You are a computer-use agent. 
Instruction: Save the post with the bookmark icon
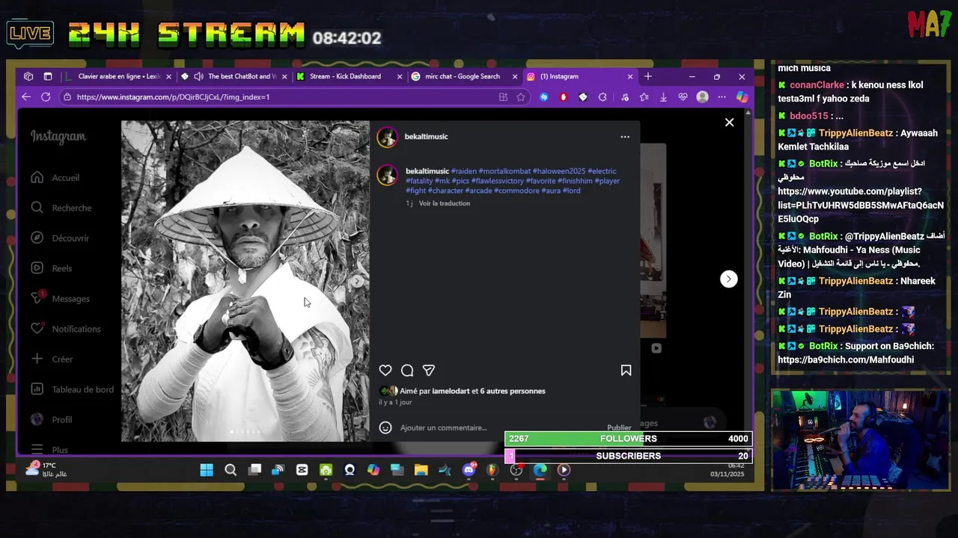(626, 370)
